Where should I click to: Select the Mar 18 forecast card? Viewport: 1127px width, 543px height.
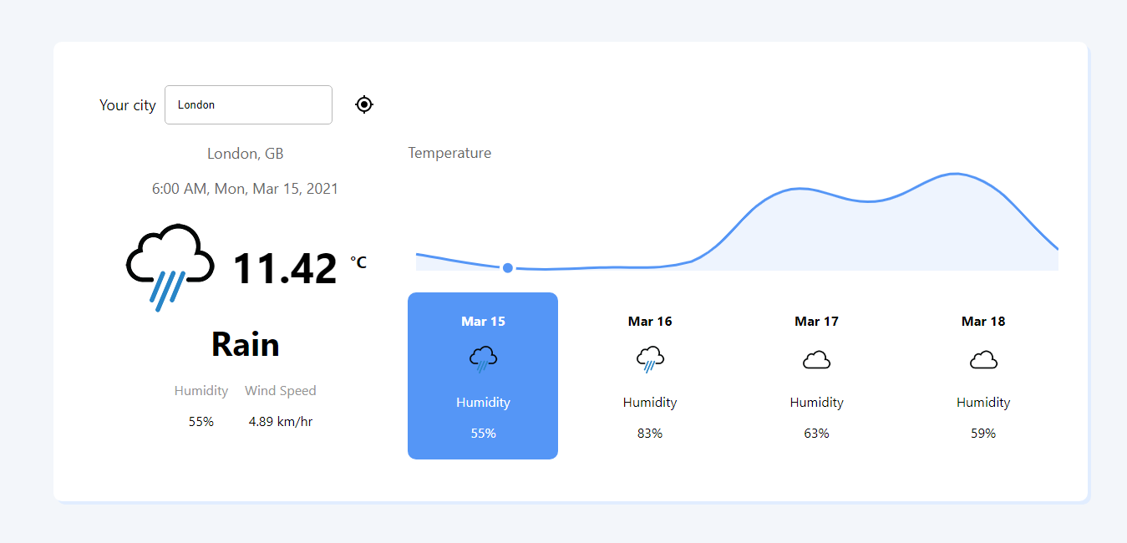(983, 376)
